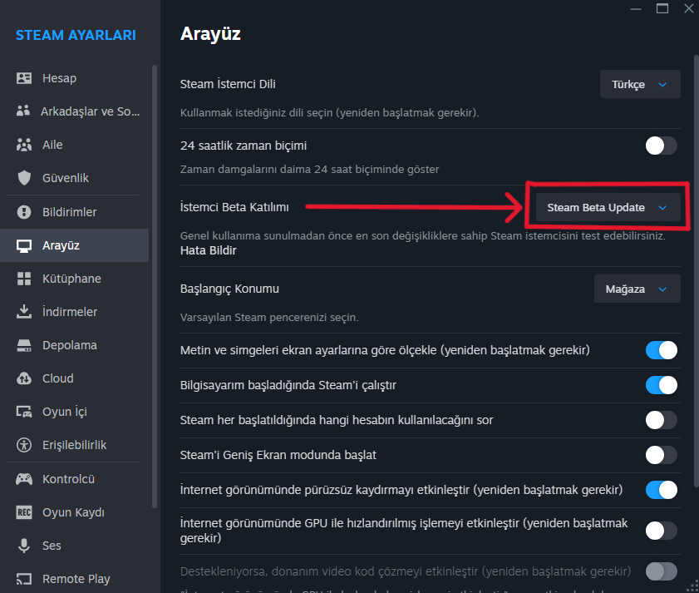Go to Arkadaşlar ve Sosyal settings

pos(75,111)
